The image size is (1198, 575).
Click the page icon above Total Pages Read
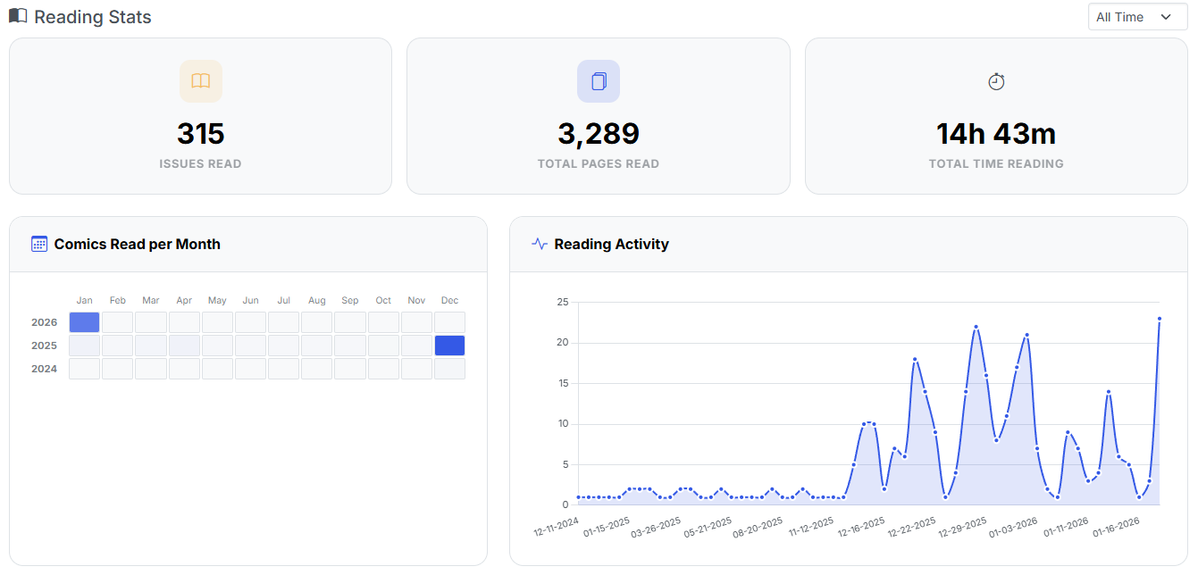tap(598, 81)
